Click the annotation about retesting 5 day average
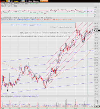 coord(36,37)
